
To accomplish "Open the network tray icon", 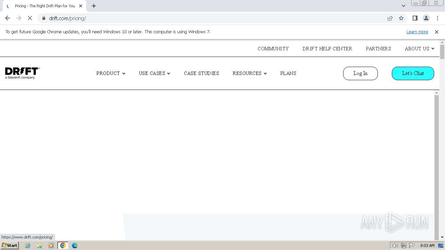I will (404, 245).
